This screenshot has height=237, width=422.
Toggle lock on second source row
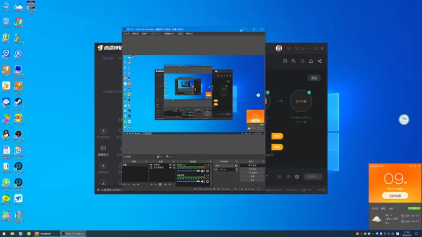point(174,167)
